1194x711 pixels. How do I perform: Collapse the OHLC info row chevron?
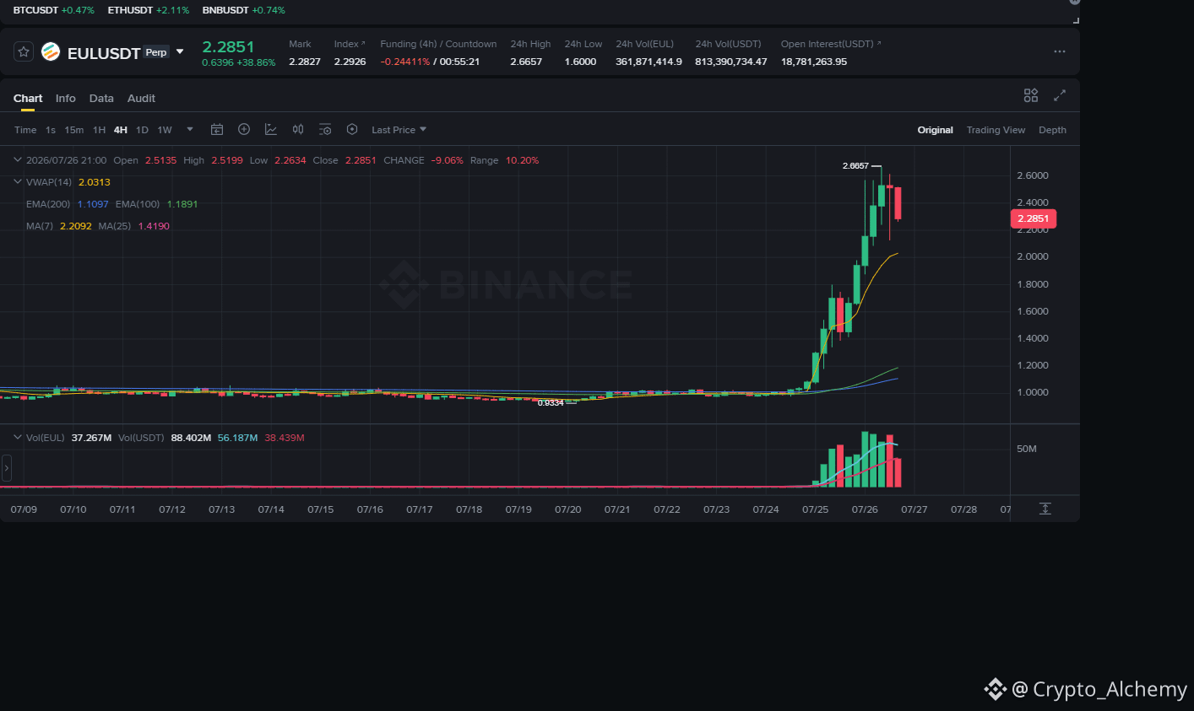click(17, 159)
